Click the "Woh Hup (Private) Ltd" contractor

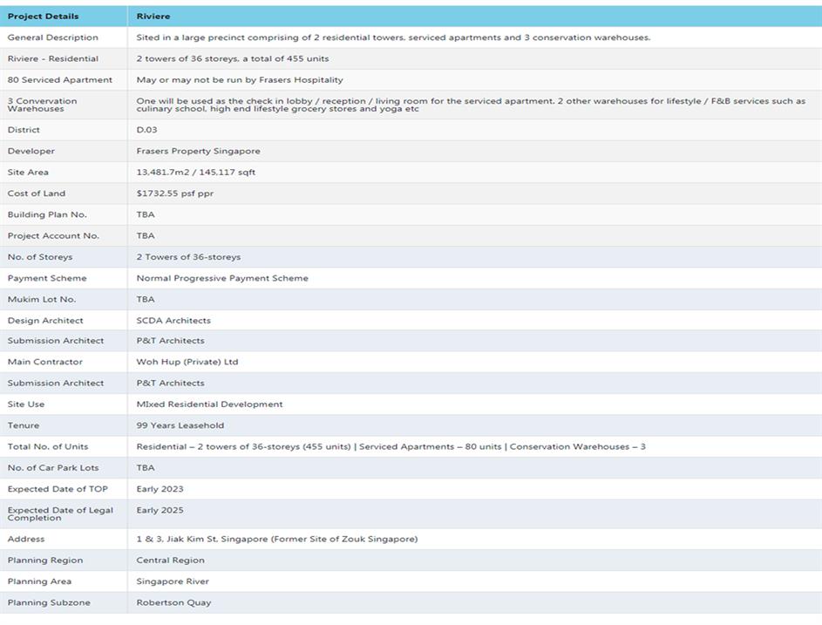pos(187,362)
